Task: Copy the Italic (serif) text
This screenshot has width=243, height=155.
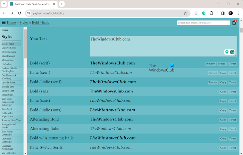Action: click(223, 73)
